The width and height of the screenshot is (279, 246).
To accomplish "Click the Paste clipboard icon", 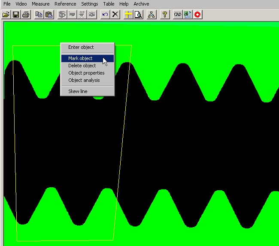I will [x=49, y=15].
